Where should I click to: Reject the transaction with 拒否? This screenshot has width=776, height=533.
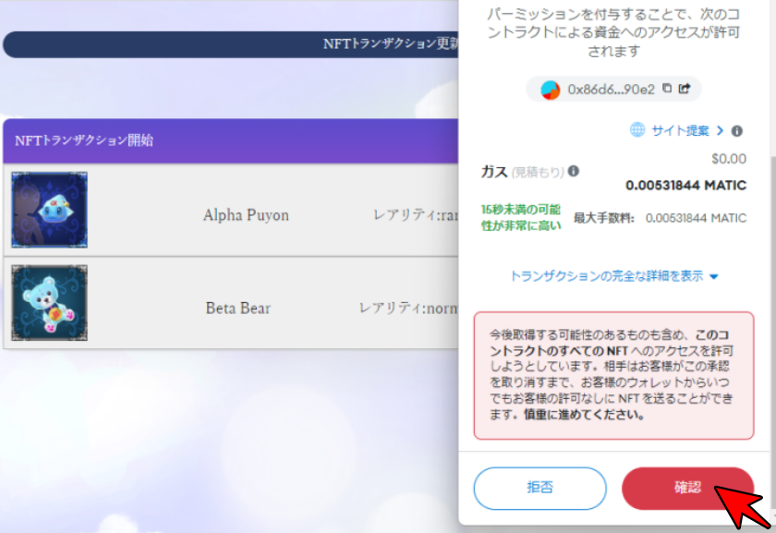(540, 488)
